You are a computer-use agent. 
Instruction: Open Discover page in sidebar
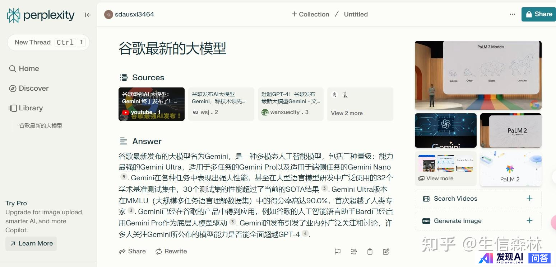click(29, 88)
